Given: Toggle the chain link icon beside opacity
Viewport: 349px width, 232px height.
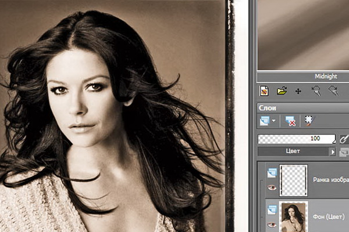Looking at the screenshot, I should tap(344, 139).
